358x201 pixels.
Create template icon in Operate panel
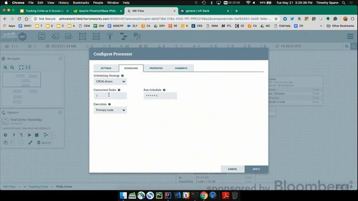46,135
